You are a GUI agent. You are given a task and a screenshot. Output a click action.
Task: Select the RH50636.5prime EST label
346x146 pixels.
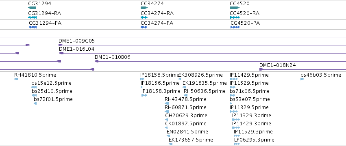click(205, 91)
